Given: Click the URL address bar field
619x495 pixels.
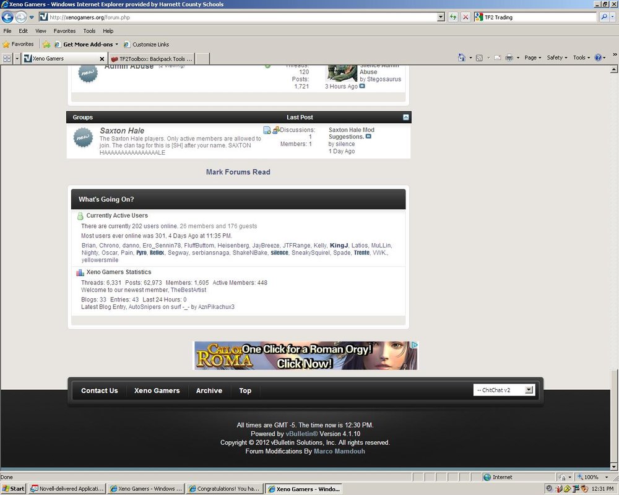Looking at the screenshot, I should point(238,17).
